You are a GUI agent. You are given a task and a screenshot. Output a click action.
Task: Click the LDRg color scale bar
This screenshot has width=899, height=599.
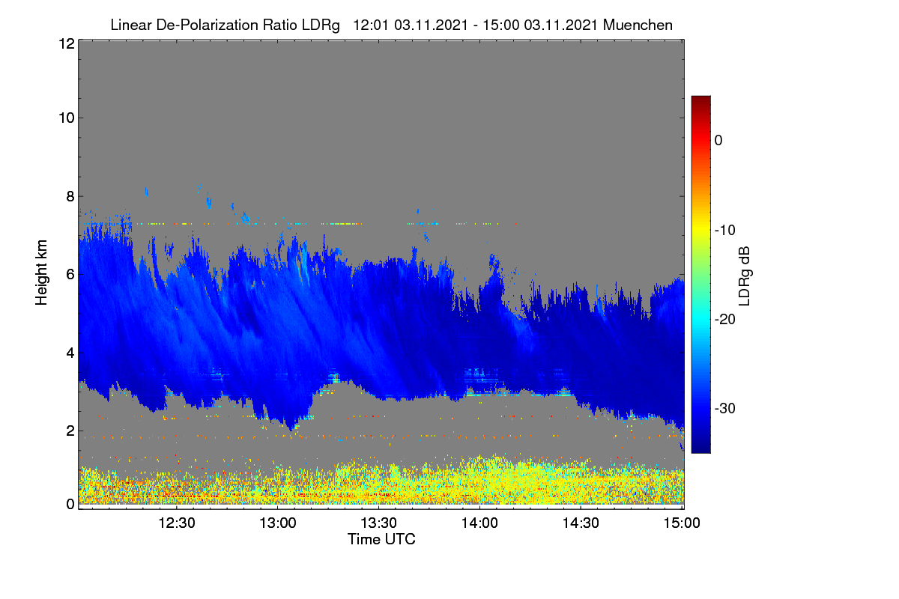click(x=700, y=274)
